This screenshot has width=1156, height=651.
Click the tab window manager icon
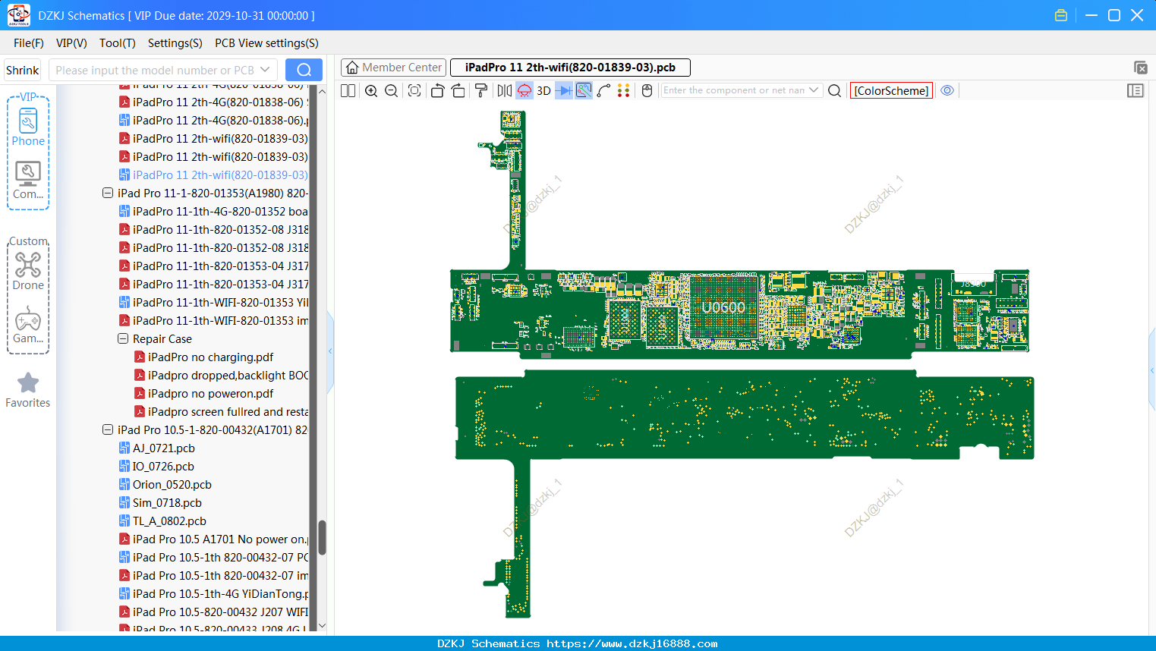tap(1140, 68)
